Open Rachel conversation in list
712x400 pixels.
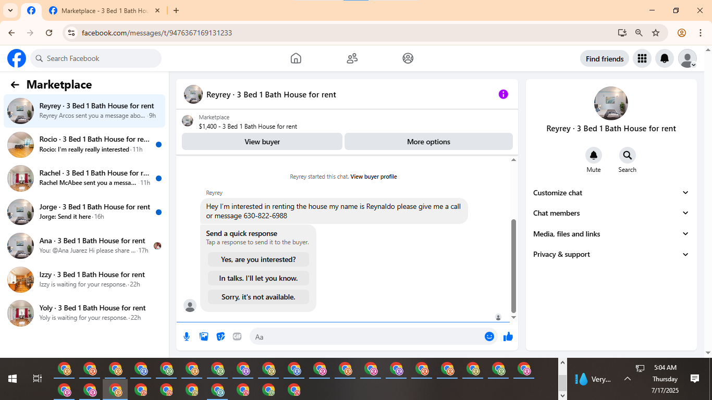click(84, 178)
